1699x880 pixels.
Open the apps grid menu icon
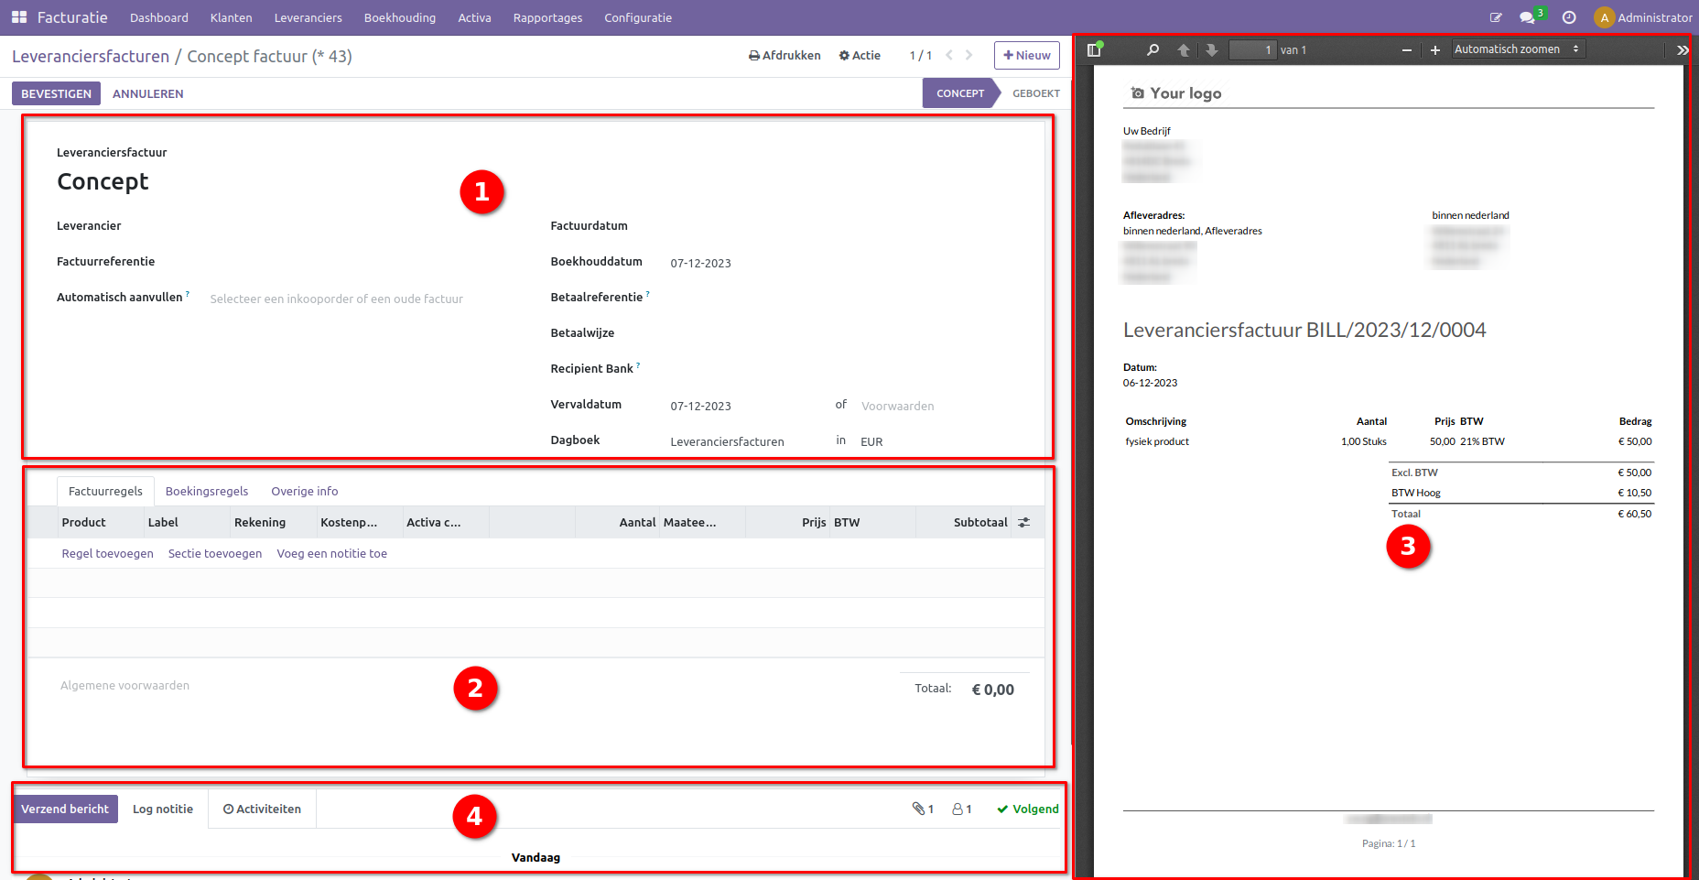click(x=19, y=17)
